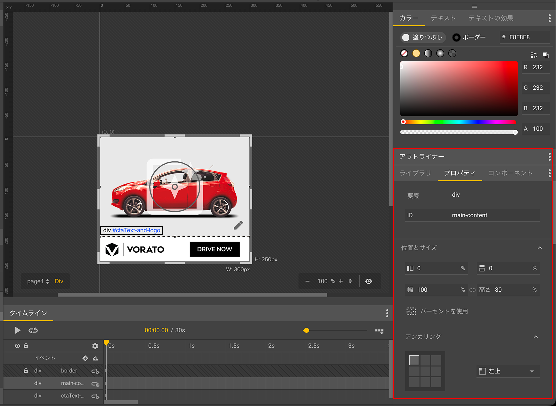556x406 pixels.
Task: Switch to the テキスト tab
Action: coord(443,18)
